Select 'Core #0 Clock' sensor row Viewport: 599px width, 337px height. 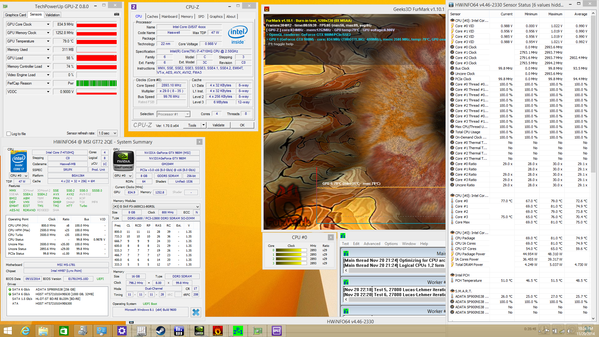point(519,47)
